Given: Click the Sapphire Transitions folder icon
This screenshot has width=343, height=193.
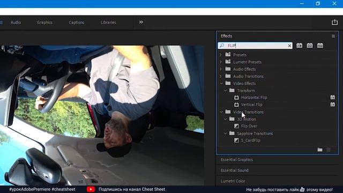Looking at the screenshot, I should pyautogui.click(x=232, y=133).
